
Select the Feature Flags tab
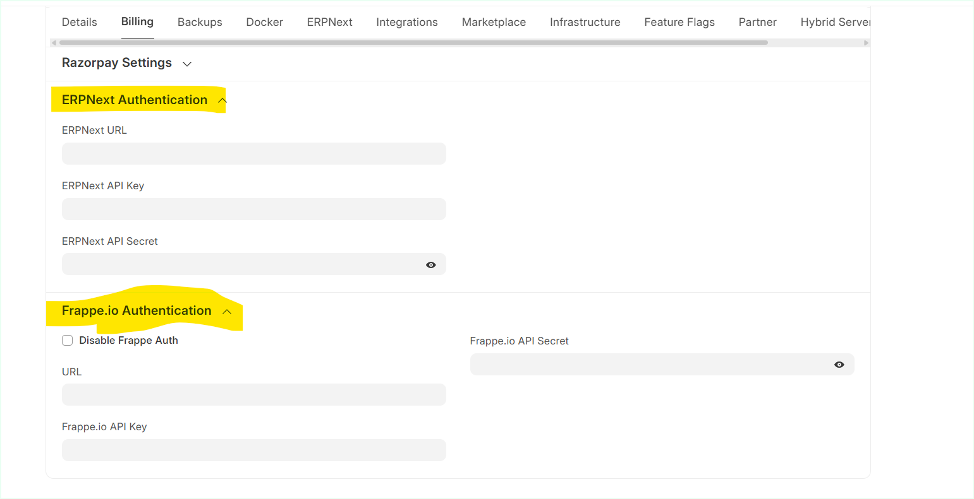pyautogui.click(x=679, y=22)
